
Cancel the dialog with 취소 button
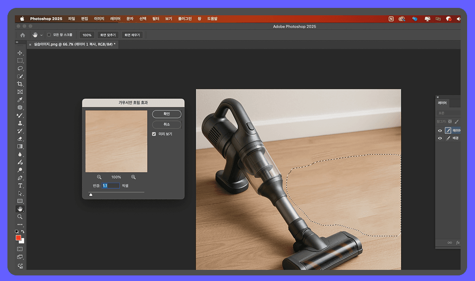pyautogui.click(x=167, y=124)
